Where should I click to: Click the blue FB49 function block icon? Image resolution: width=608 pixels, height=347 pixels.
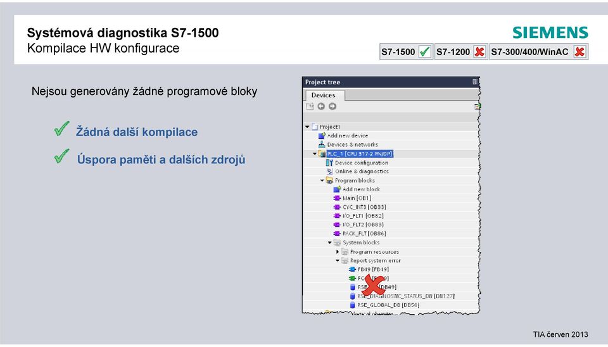(x=352, y=269)
